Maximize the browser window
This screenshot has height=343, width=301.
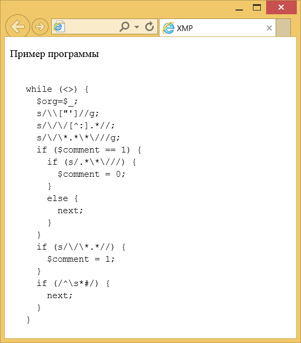coord(257,8)
